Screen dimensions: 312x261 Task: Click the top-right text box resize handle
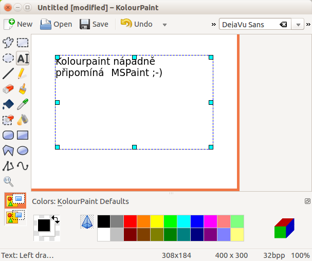211,58
